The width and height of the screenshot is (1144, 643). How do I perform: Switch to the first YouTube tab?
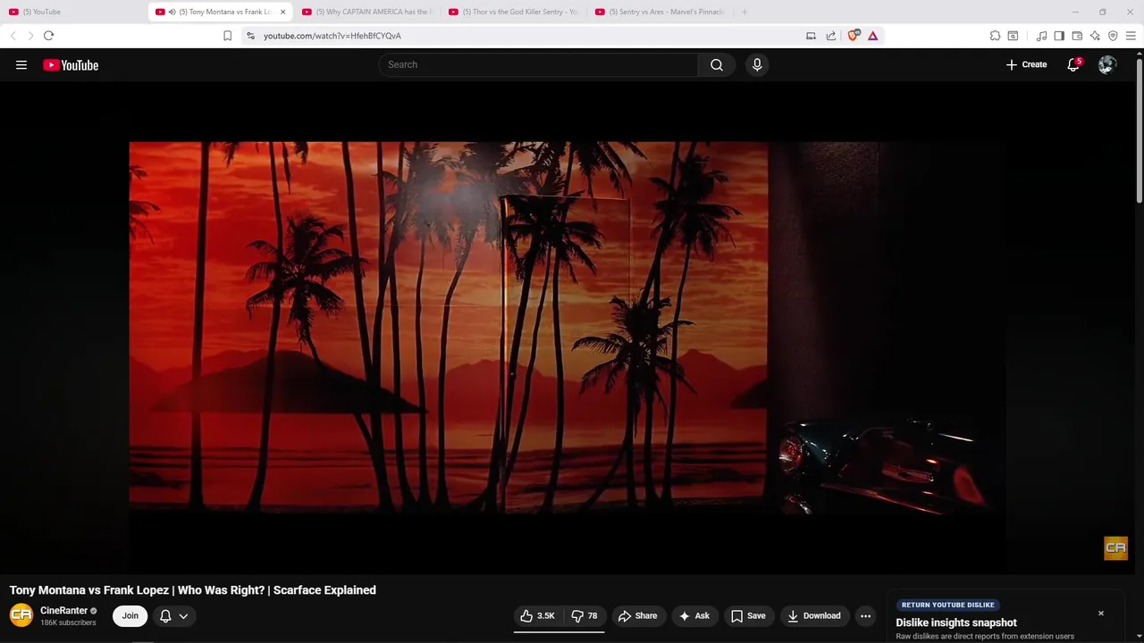[x=73, y=12]
